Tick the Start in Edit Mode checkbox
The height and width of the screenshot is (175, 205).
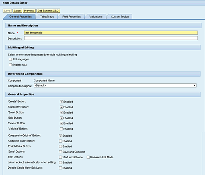pos(60,157)
